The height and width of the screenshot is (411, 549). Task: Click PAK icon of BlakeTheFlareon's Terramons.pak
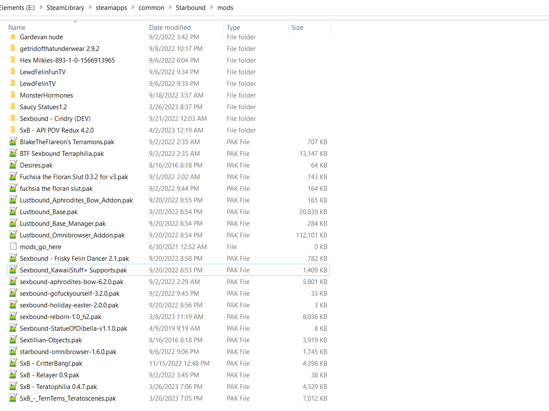pos(13,142)
